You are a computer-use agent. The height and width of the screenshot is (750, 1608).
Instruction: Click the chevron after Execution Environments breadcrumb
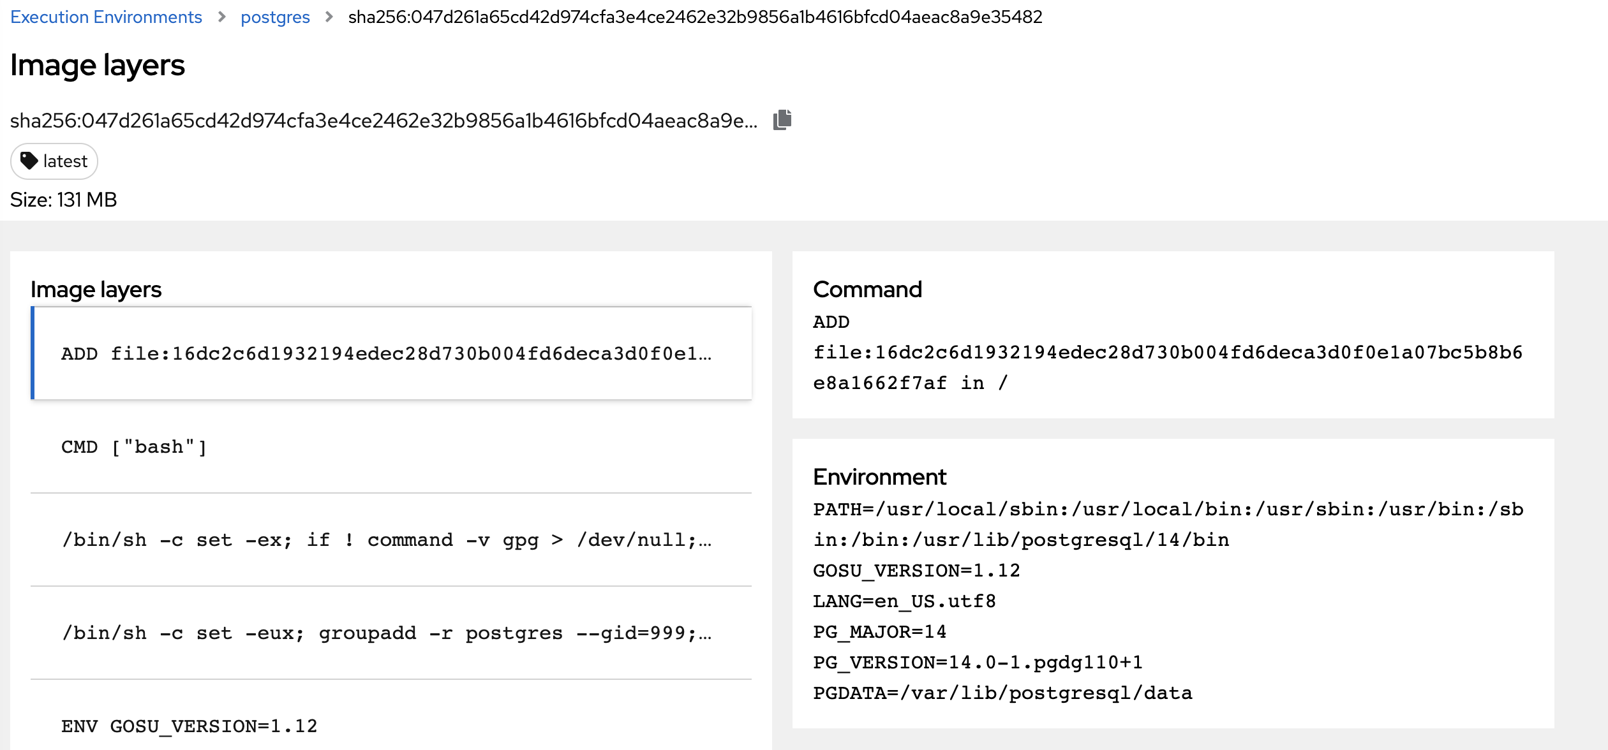click(221, 17)
